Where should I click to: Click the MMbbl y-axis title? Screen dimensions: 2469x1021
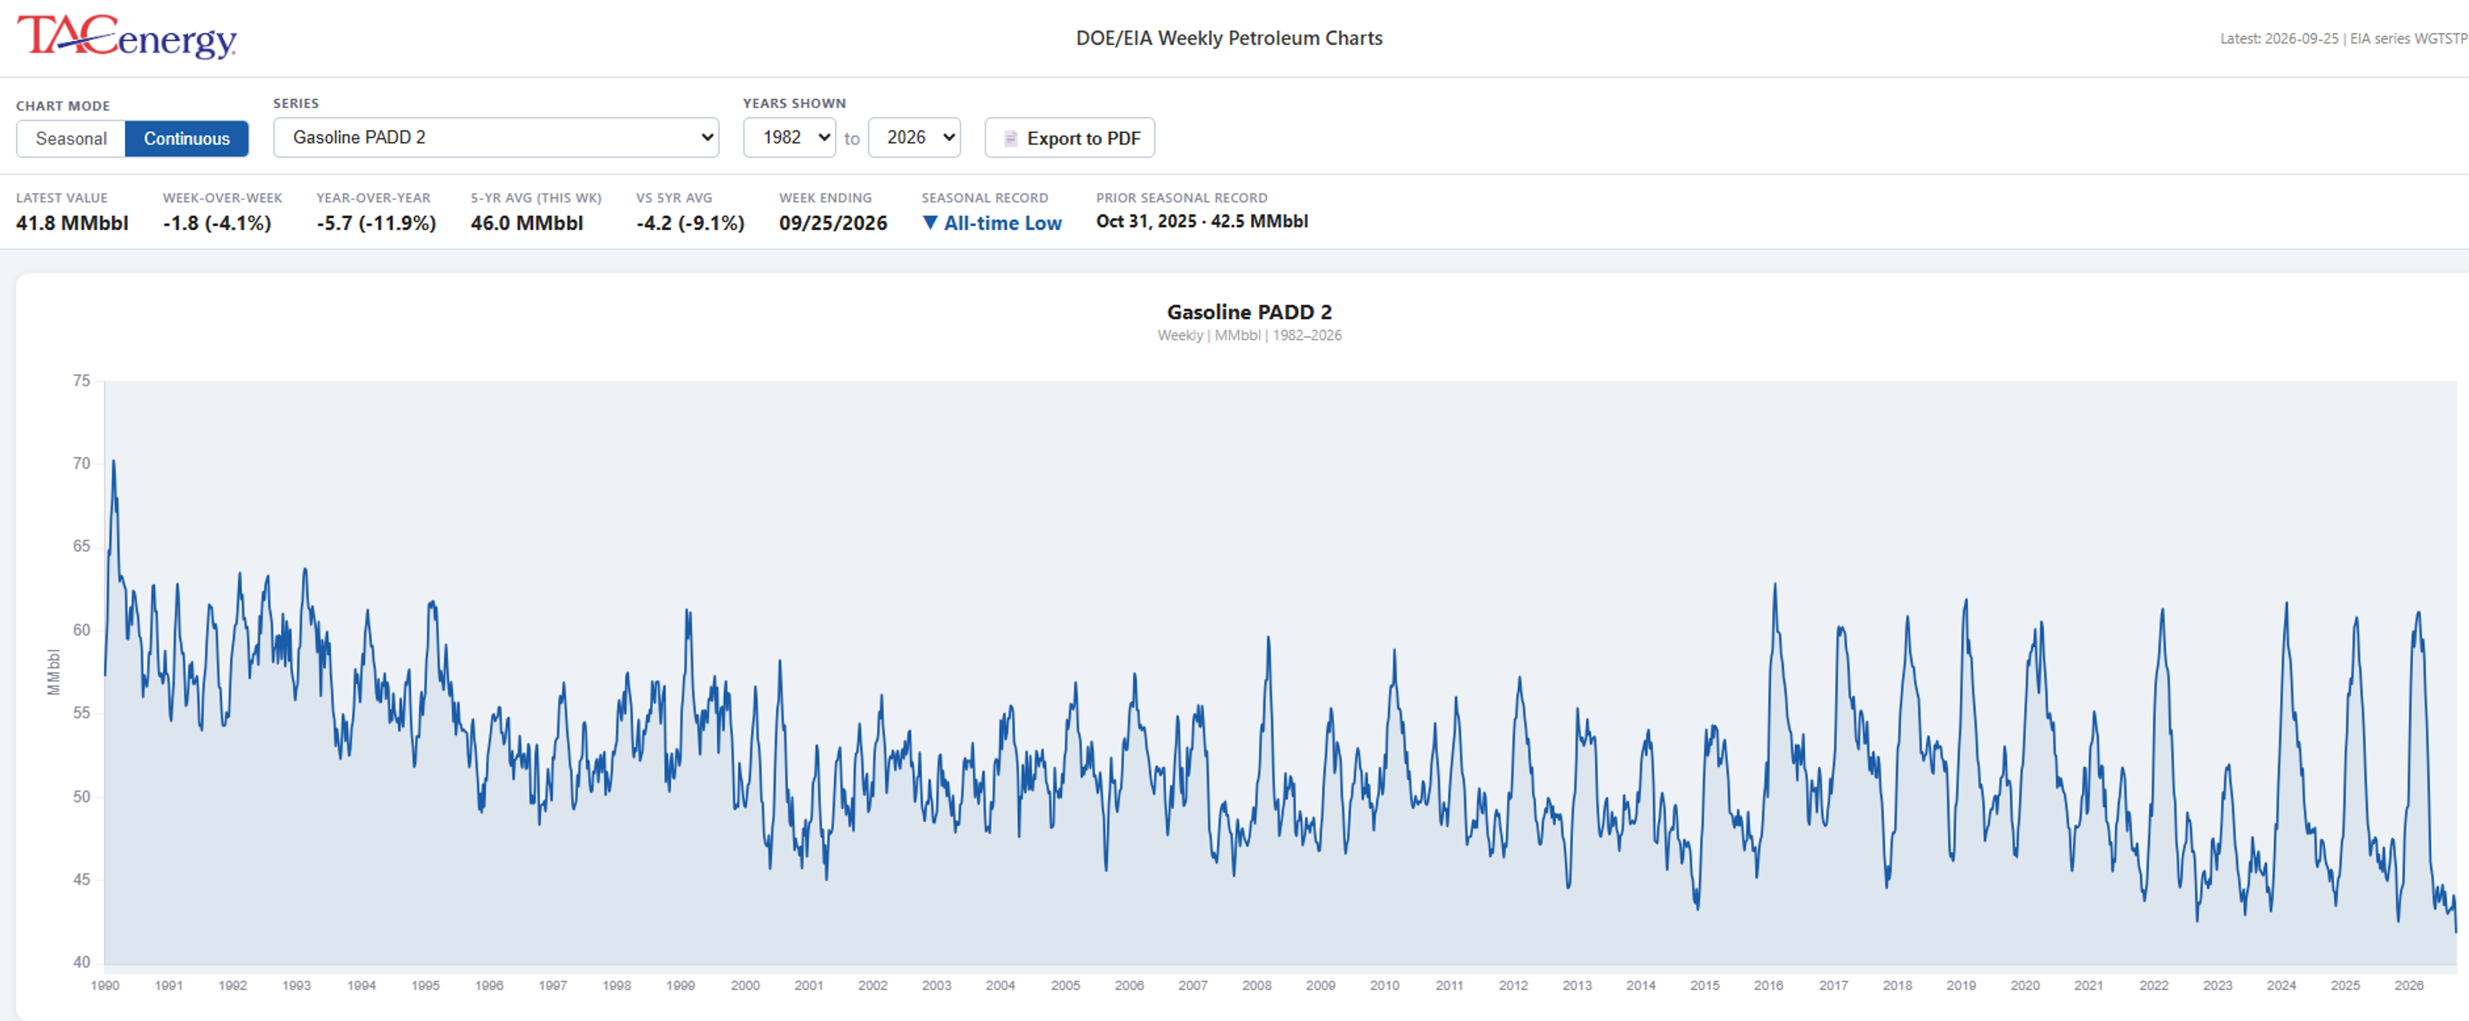coord(53,672)
